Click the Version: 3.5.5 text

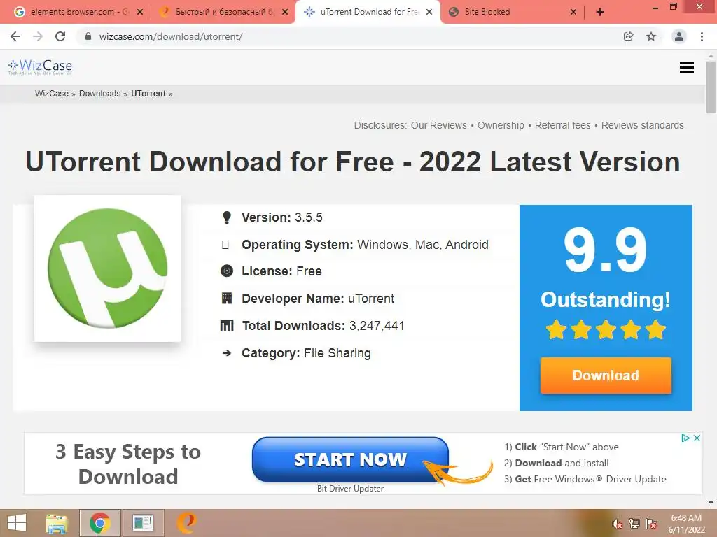(282, 217)
